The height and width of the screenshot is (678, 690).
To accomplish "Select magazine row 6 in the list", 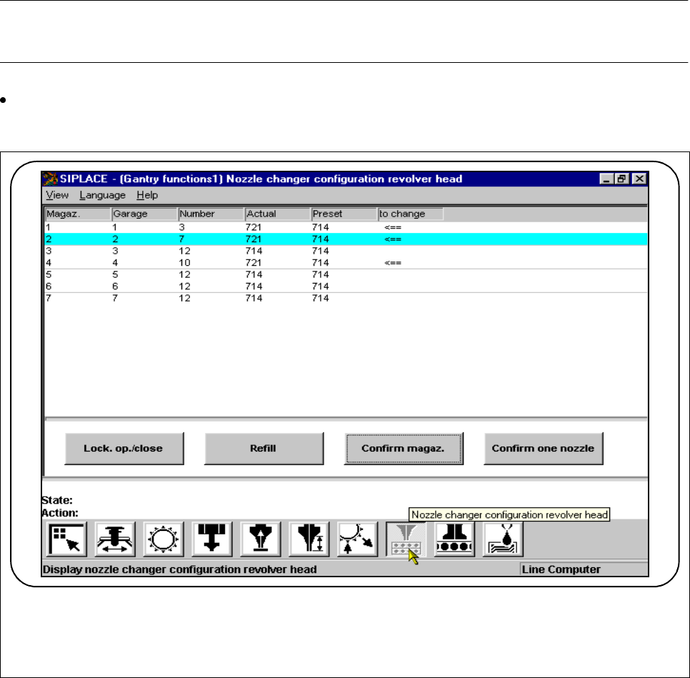I will [346, 286].
